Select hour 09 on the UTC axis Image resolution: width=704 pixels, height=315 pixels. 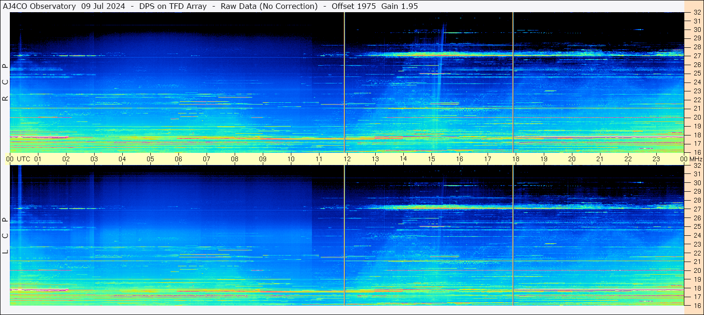263,159
